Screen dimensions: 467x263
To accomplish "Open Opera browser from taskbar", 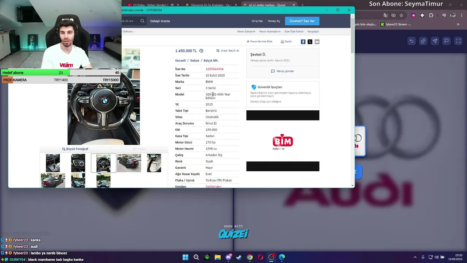I will click(x=260, y=257).
